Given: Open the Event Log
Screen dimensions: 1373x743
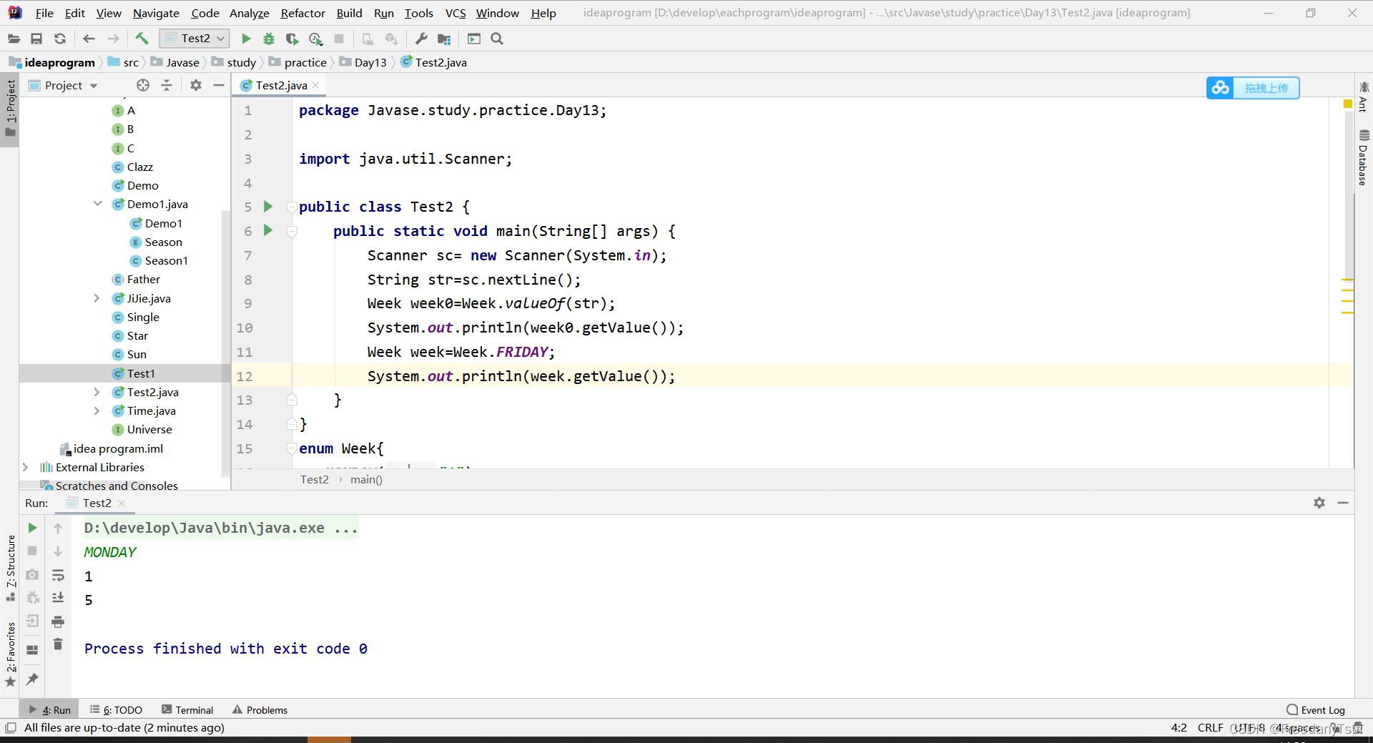Looking at the screenshot, I should pyautogui.click(x=1316, y=709).
